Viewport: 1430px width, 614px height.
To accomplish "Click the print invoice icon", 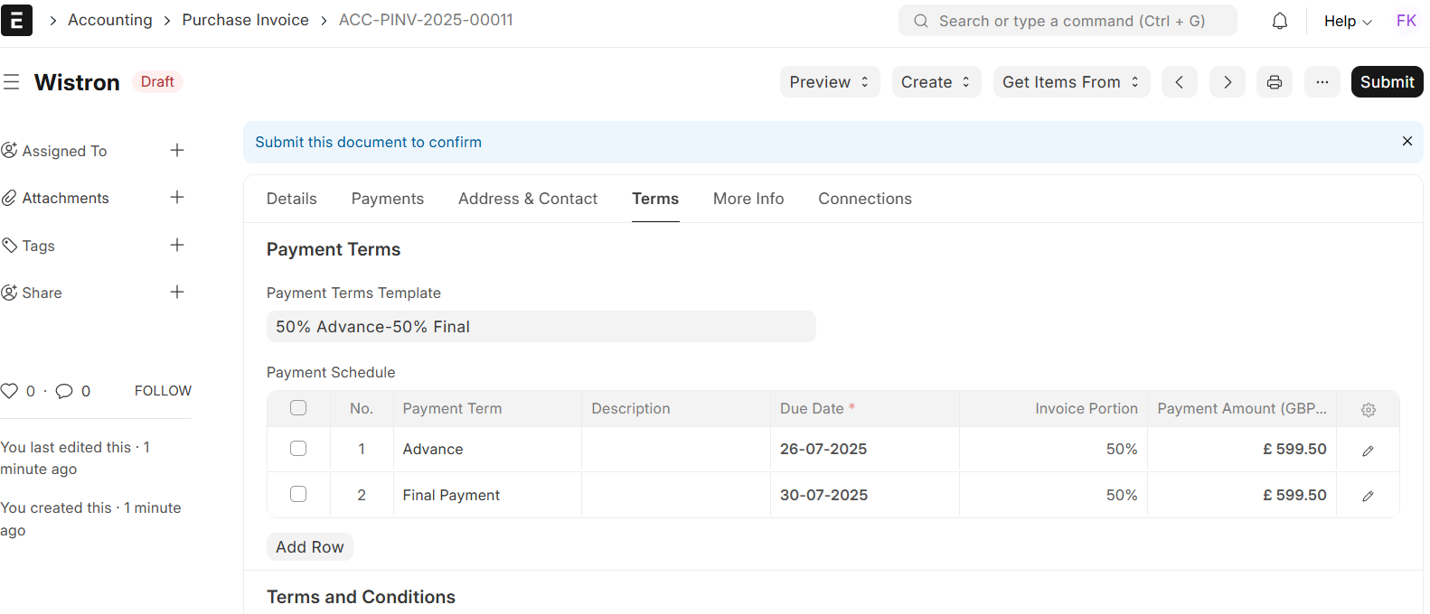I will point(1274,82).
